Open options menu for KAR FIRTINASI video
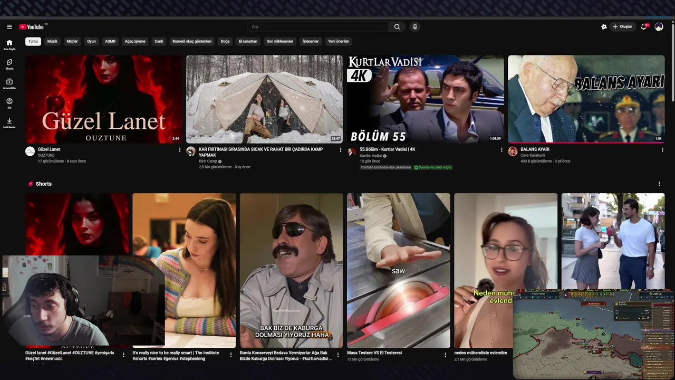675x380 pixels. click(x=341, y=150)
